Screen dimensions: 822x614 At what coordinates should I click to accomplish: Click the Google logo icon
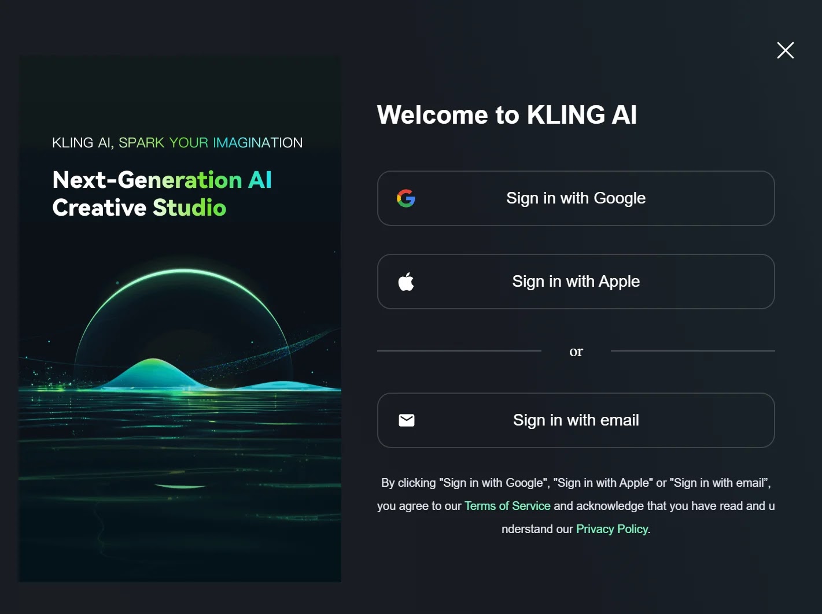[x=406, y=198]
